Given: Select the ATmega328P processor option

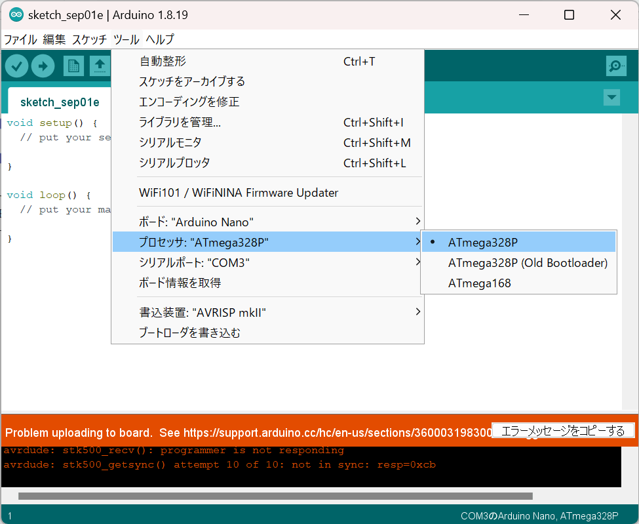Looking at the screenshot, I should [519, 242].
